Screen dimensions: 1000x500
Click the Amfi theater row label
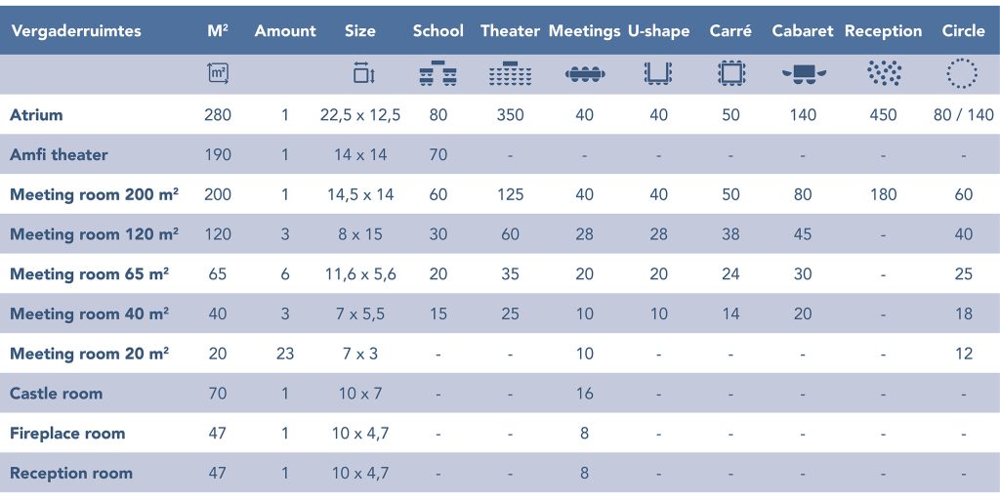click(x=59, y=155)
